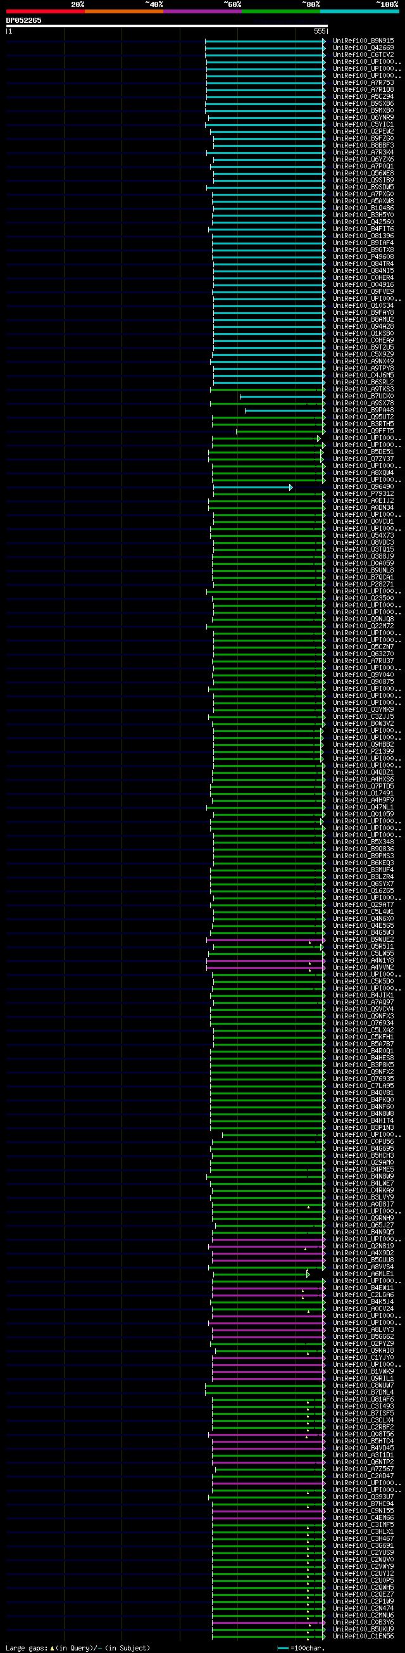Select the UniRef100_A4VVN2 label

(x=363, y=968)
